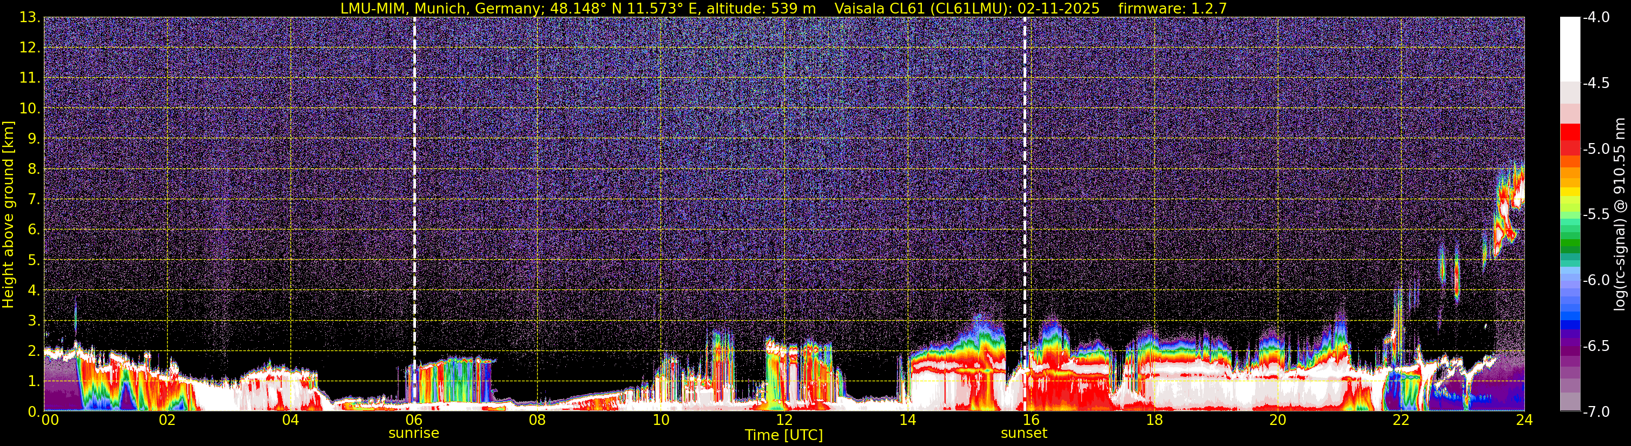Viewport: 1631px width, 446px height.
Task: Click the 'Vaisala CL61 (CL61LMU)' title text
Action: pyautogui.click(x=921, y=8)
